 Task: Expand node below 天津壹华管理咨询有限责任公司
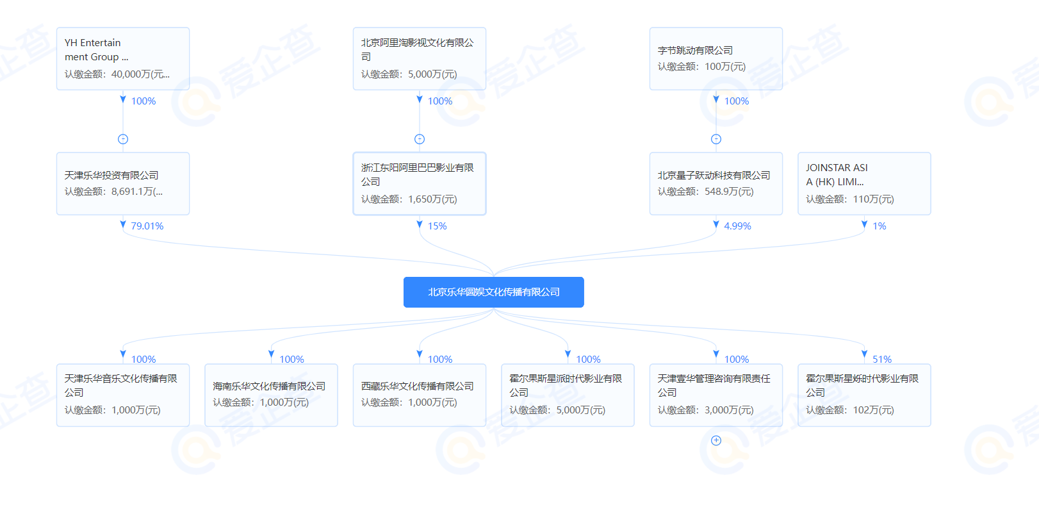[716, 440]
